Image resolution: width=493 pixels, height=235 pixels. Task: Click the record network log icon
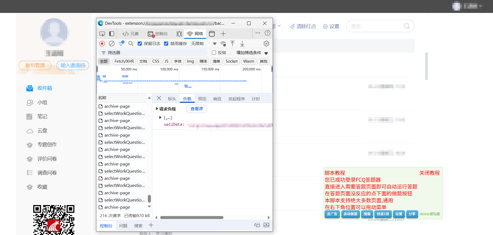click(102, 43)
